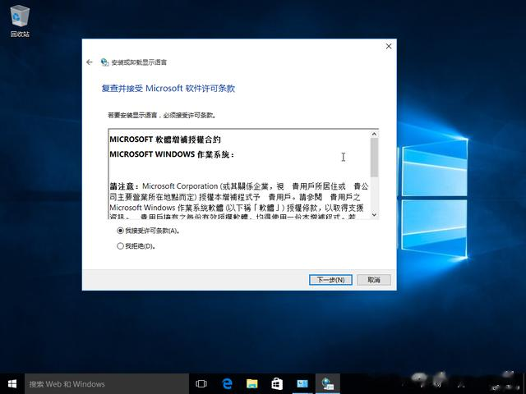Switch to the Control Panel taskbar app
This screenshot has width=526, height=394.
(x=302, y=383)
